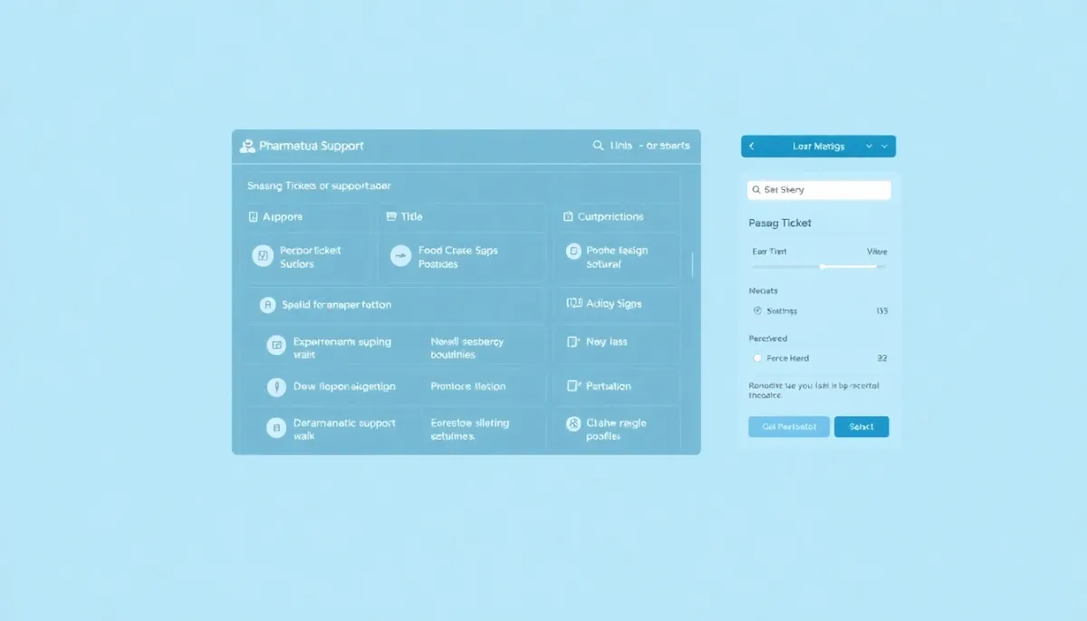Click the icon next to Aippore header
The width and height of the screenshot is (1087, 621).
coord(253,217)
